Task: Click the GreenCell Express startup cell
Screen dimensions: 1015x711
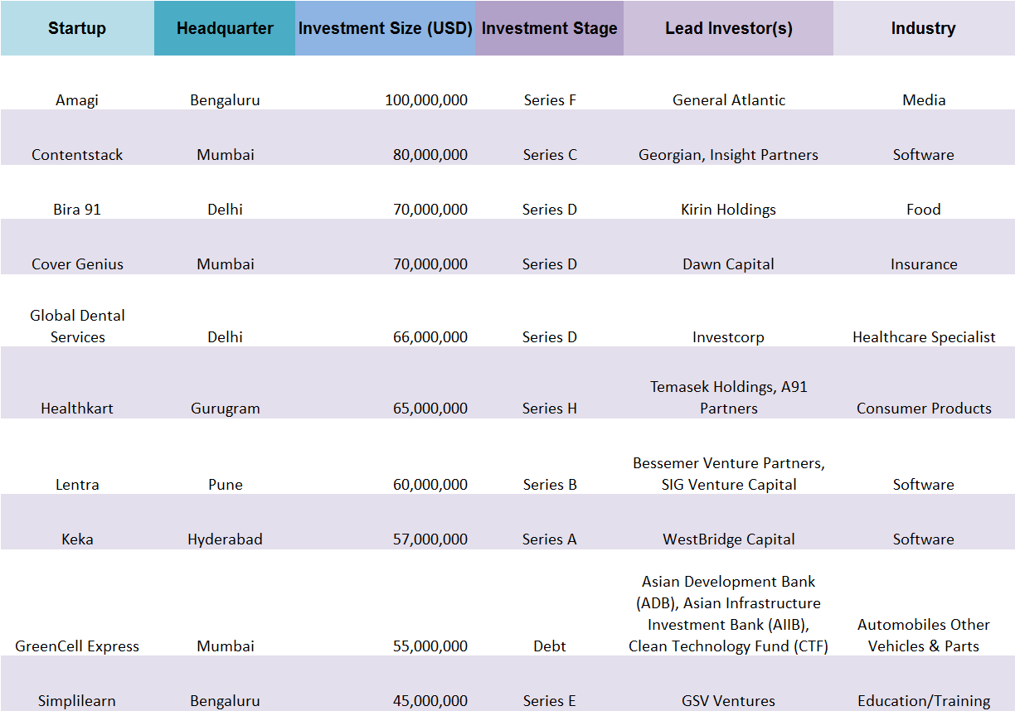Action: [77, 646]
